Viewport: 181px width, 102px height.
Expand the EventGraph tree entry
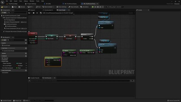[x=1, y=46]
